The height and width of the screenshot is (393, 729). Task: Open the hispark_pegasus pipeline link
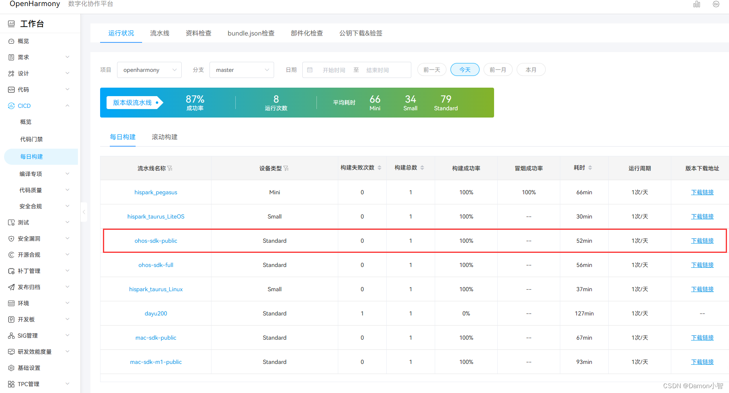(x=156, y=192)
